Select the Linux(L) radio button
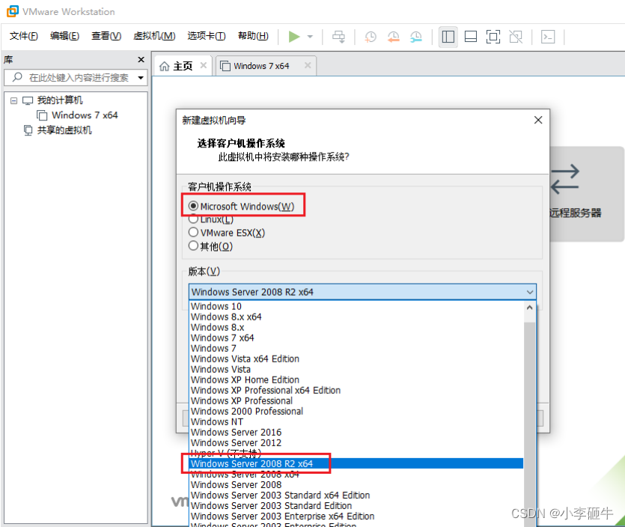 click(x=193, y=219)
